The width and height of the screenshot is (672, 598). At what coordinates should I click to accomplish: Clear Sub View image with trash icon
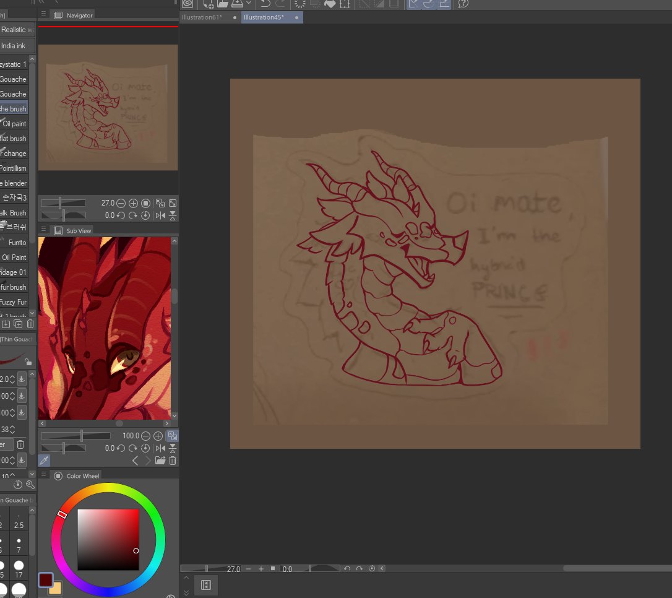click(173, 461)
